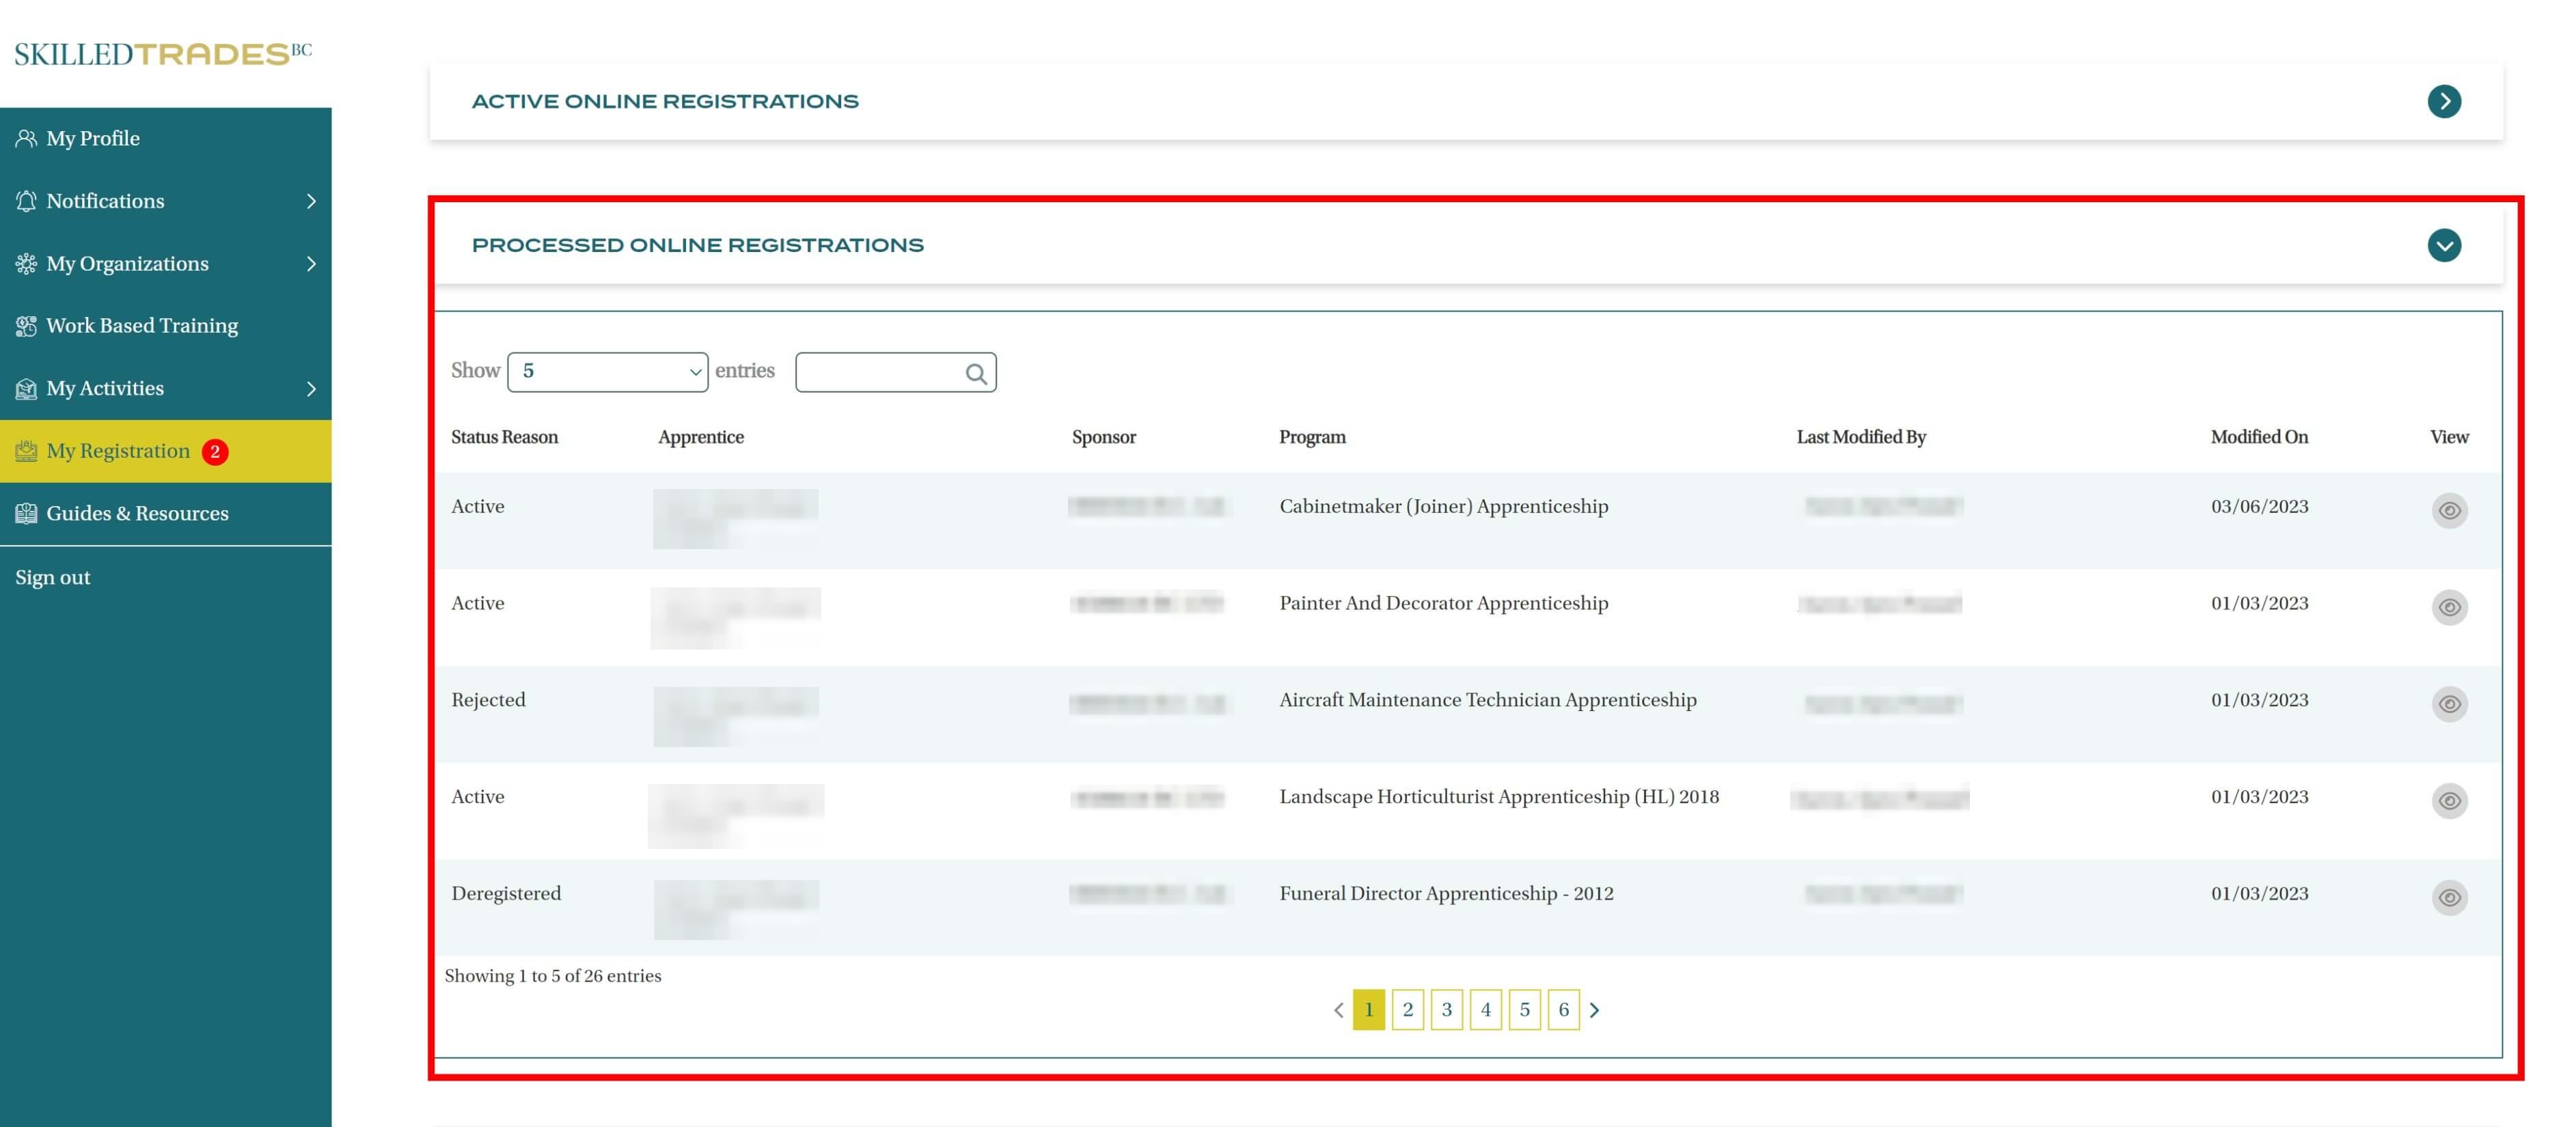The height and width of the screenshot is (1127, 2576).
Task: Click the Sign out link
Action: point(53,577)
